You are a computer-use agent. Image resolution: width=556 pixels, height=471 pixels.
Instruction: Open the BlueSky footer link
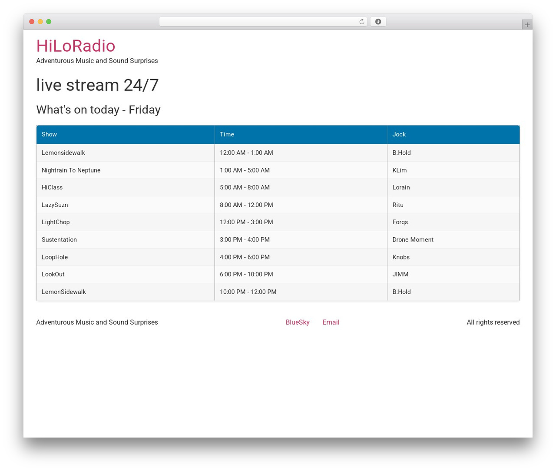click(298, 322)
